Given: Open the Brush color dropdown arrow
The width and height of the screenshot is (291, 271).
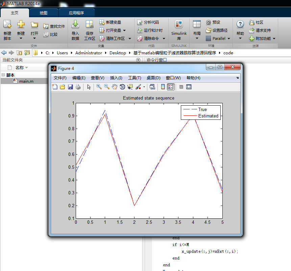Looking at the screenshot, I should 144,87.
